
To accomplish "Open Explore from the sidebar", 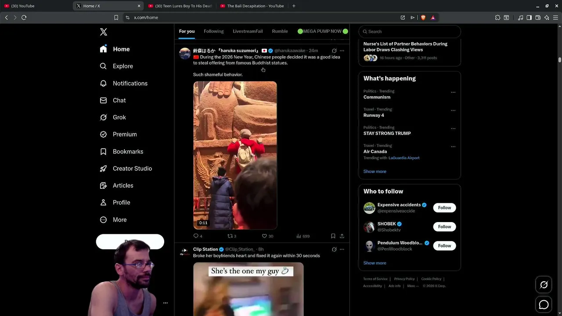I will [x=116, y=66].
